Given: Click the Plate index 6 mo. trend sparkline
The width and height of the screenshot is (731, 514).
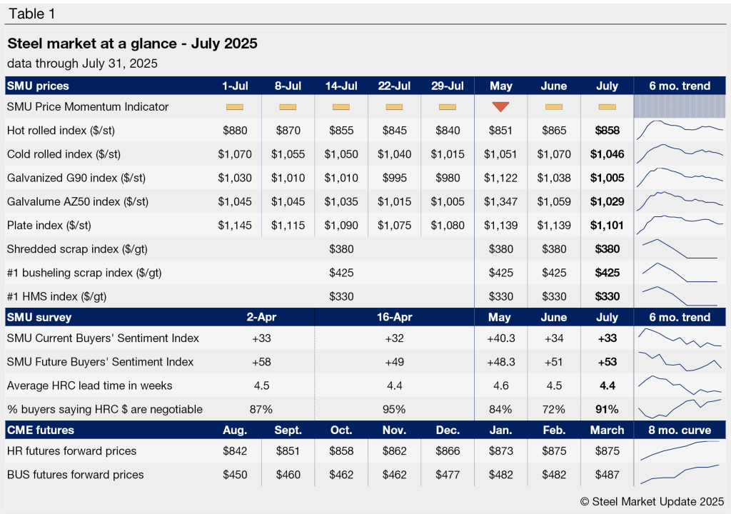Looking at the screenshot, I should (x=680, y=225).
